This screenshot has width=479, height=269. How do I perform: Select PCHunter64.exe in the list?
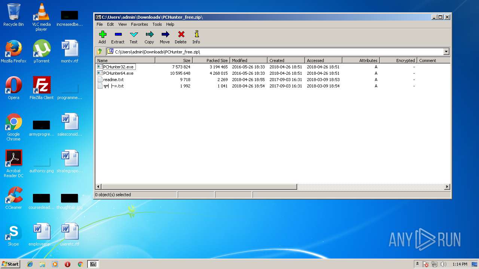[x=118, y=73]
